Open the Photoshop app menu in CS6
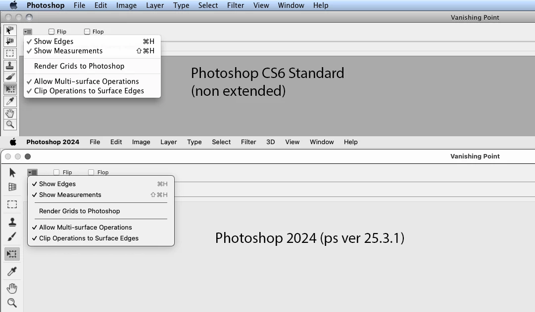535x312 pixels. [x=46, y=5]
